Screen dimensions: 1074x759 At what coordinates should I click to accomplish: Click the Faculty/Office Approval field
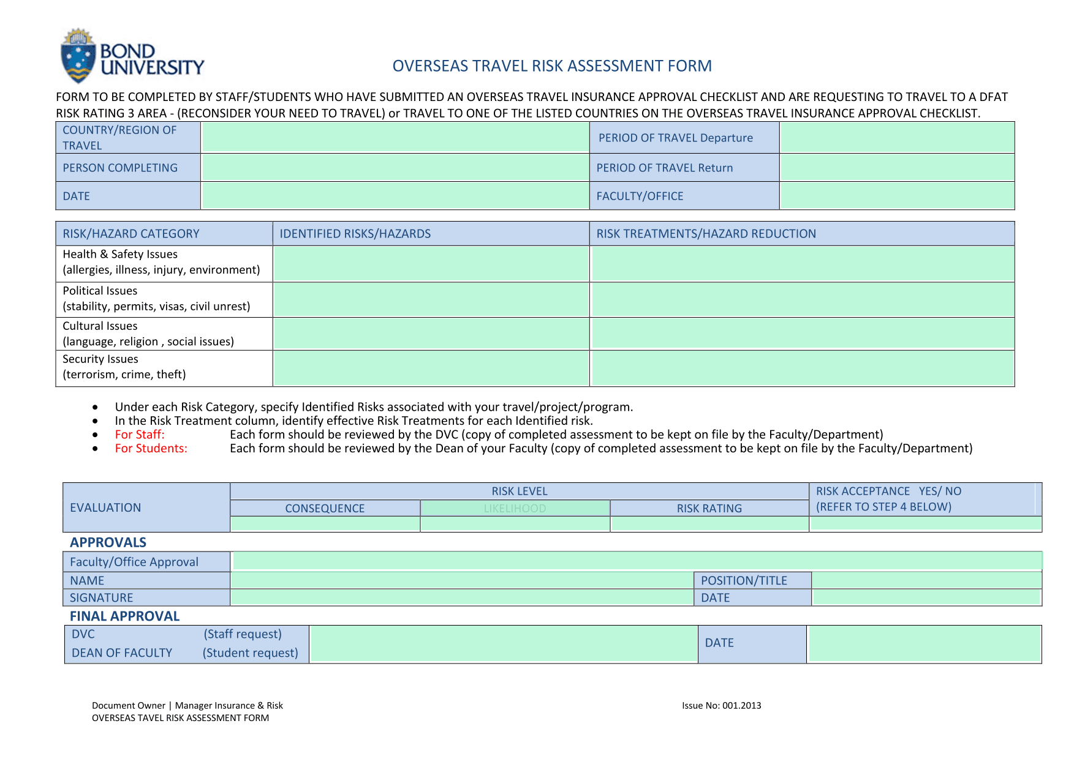pos(637,561)
